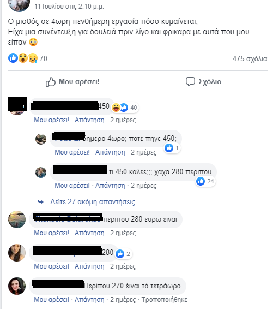Click Μου αρέσει! under Περίπου 270 comment
The height and width of the screenshot is (309, 273).
point(52,300)
